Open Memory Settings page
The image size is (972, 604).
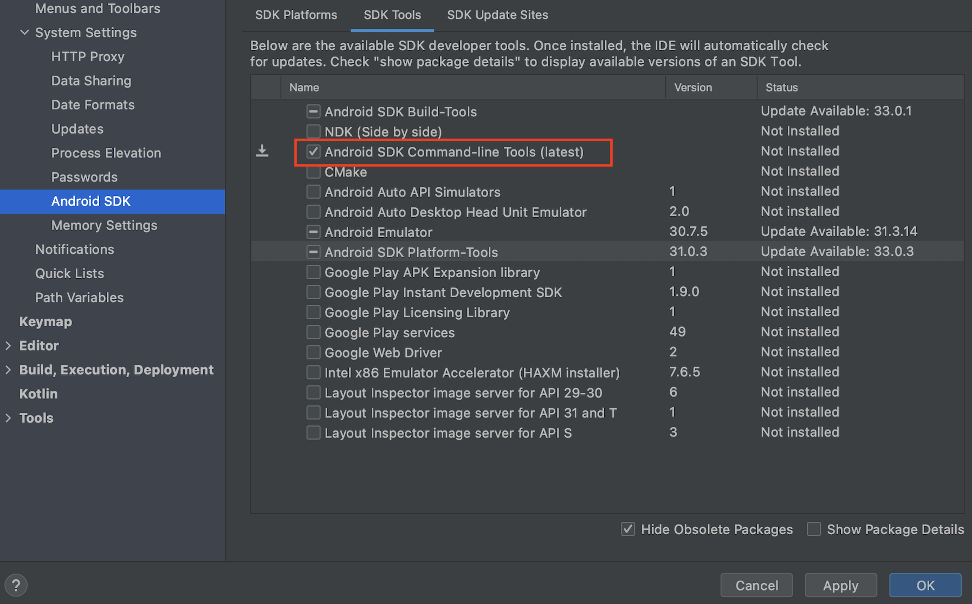coord(104,225)
